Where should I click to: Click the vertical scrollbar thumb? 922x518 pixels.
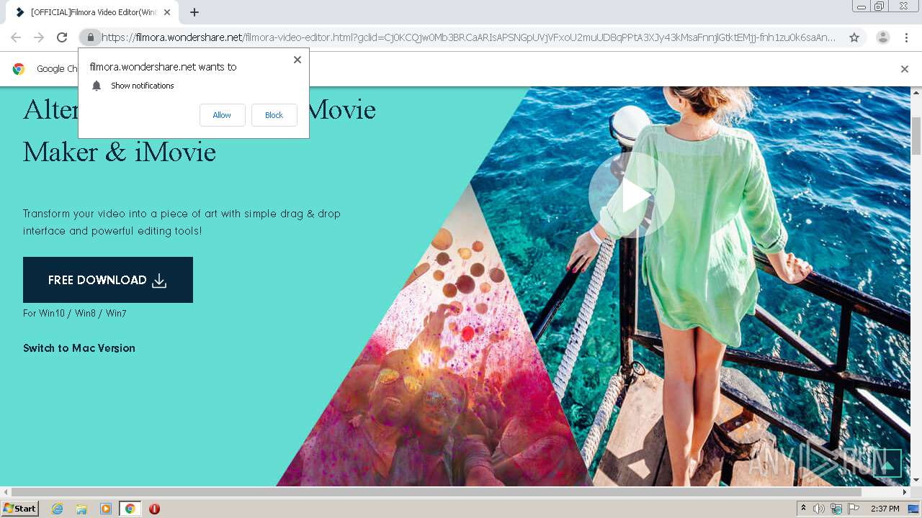click(x=916, y=135)
